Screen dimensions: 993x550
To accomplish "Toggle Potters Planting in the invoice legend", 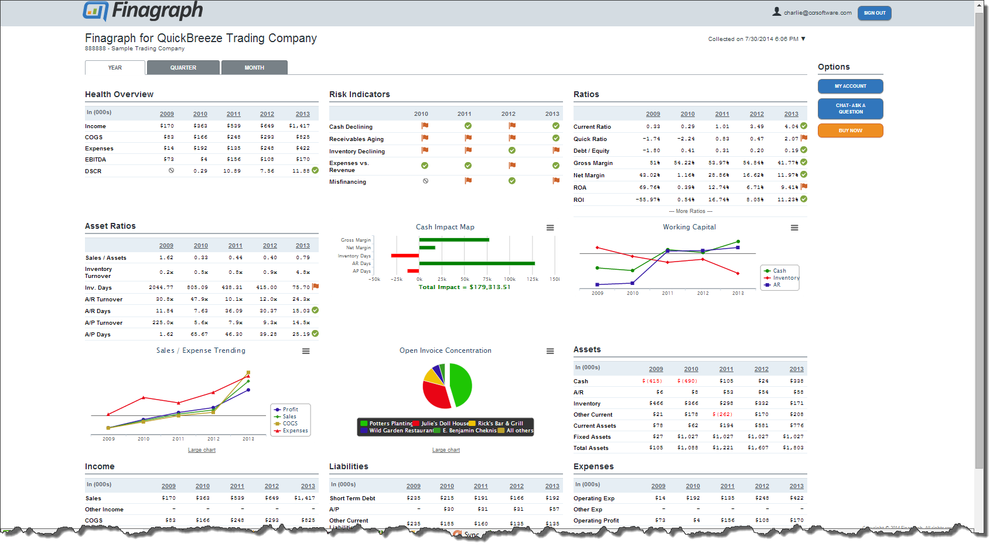I will tap(387, 424).
